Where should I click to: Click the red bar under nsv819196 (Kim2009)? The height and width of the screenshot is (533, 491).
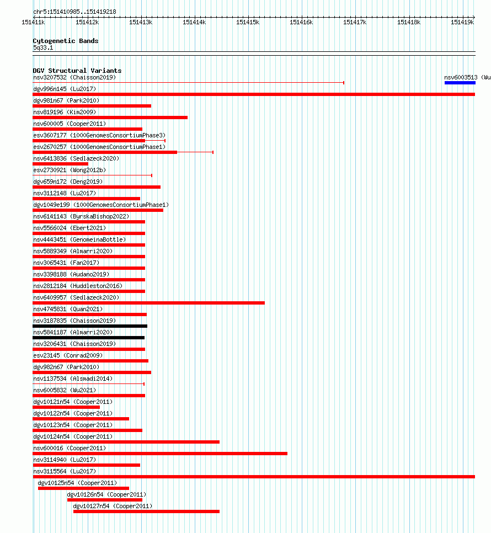(110, 118)
